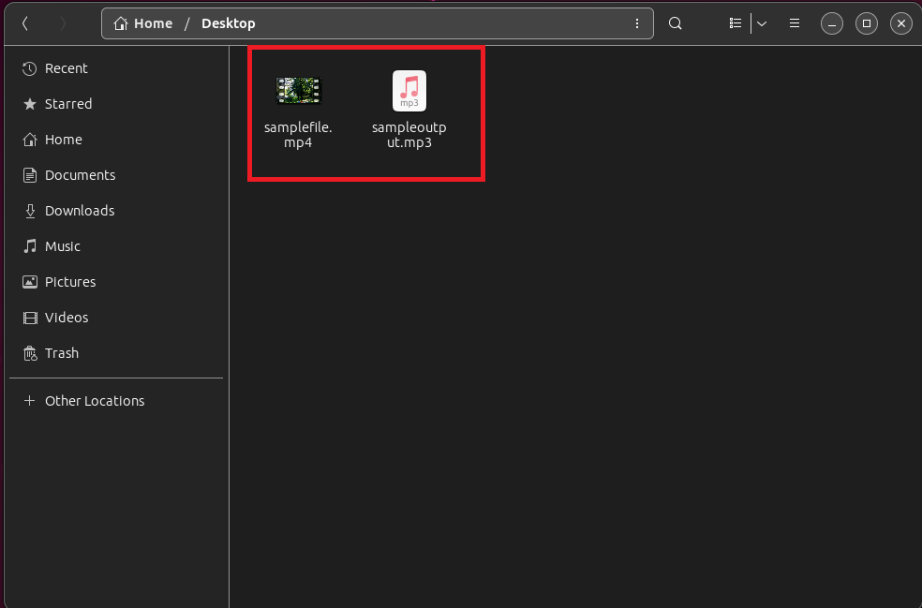Open Starred files from sidebar
Viewport: 922px width, 608px height.
click(67, 104)
